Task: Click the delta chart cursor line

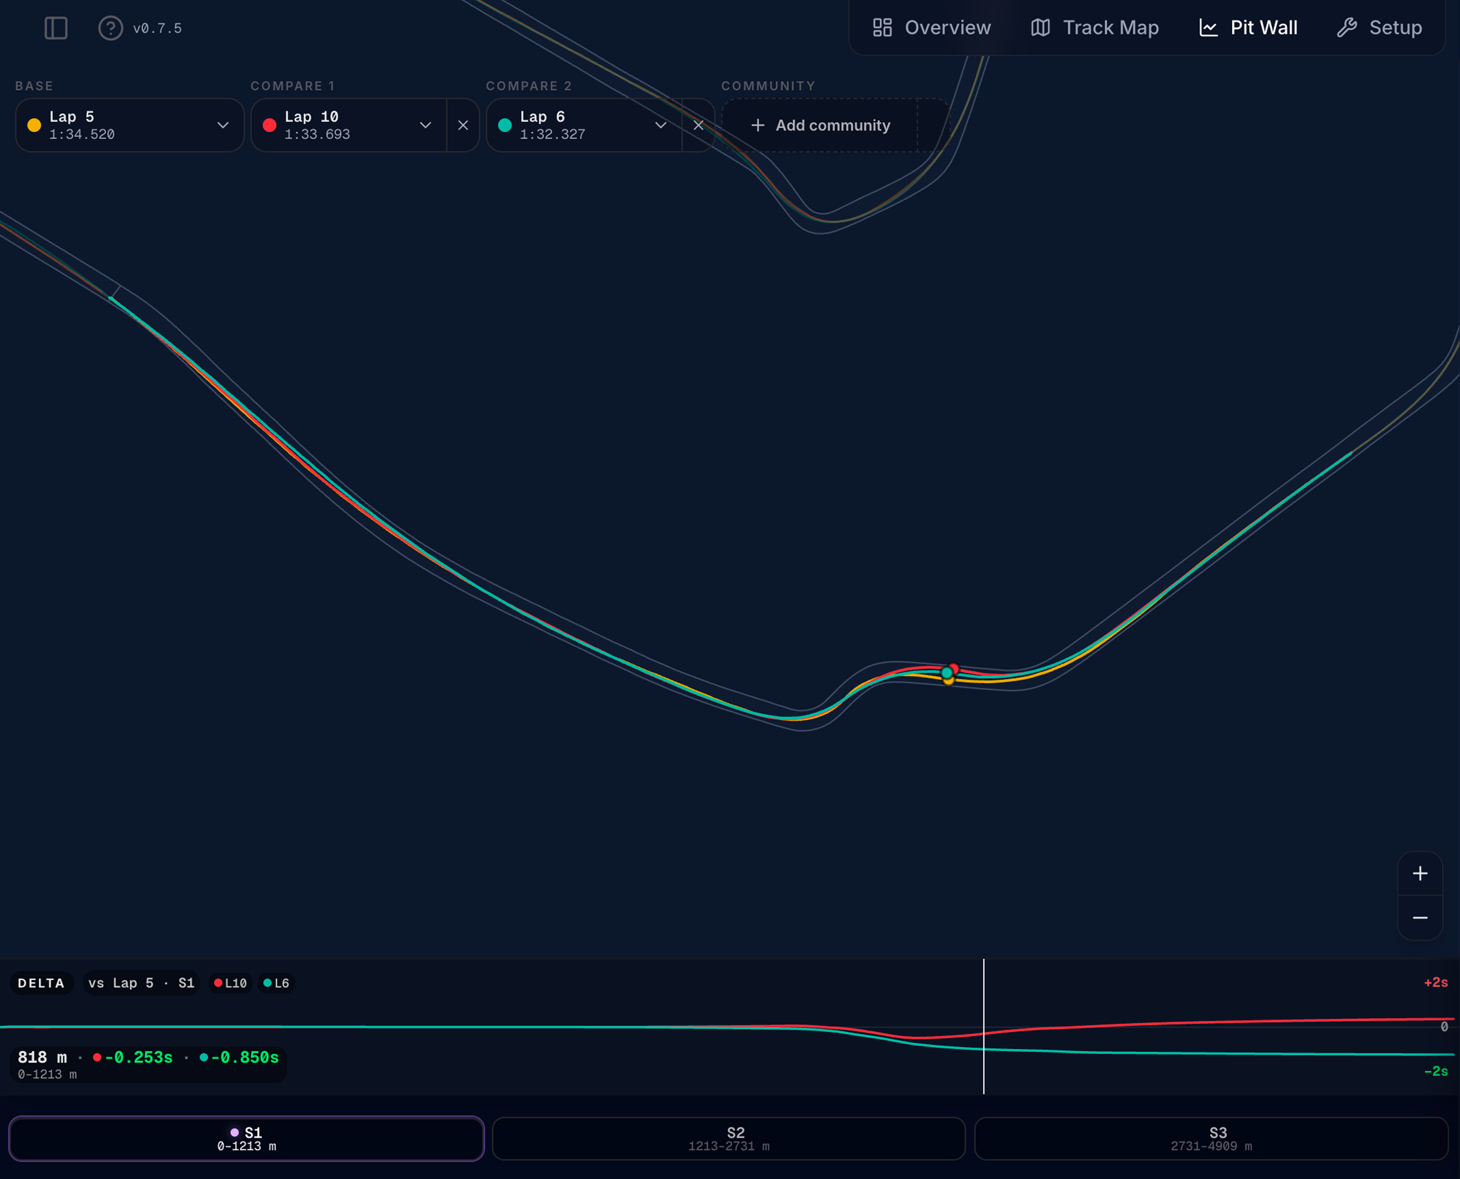Action: [x=983, y=1026]
